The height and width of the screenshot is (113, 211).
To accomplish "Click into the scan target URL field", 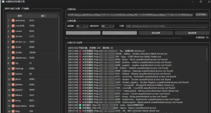I will [130, 15].
